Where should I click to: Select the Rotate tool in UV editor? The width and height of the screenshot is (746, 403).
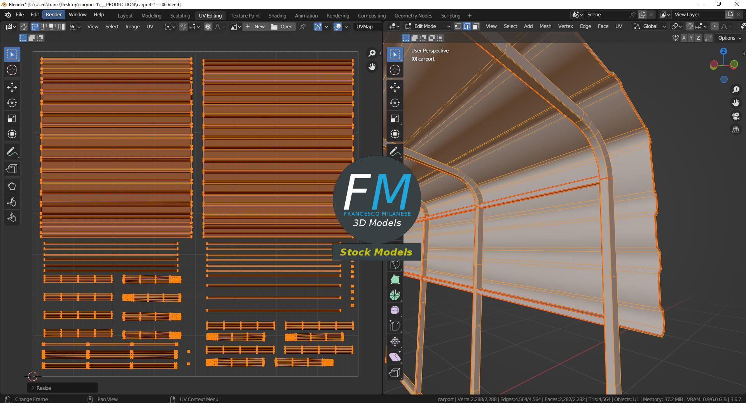tap(12, 103)
